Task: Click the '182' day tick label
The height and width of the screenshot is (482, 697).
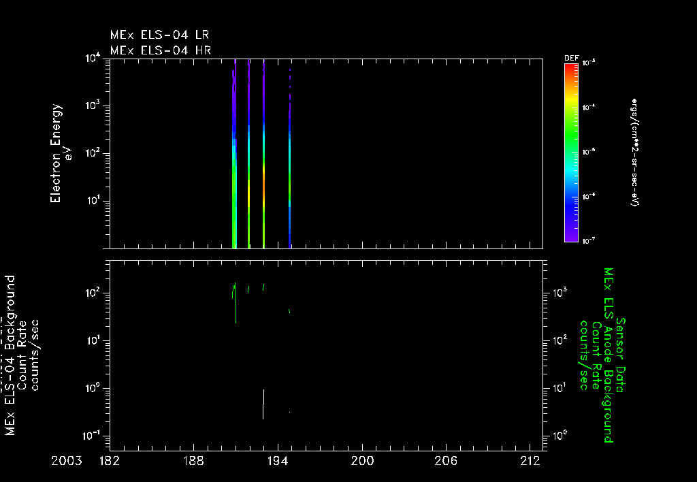Action: (x=110, y=461)
